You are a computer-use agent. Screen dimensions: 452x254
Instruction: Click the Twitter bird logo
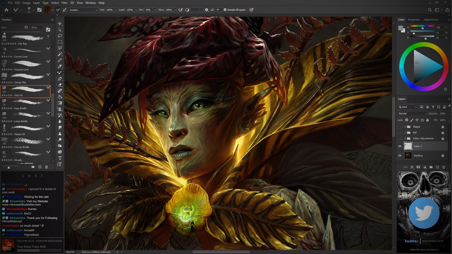coord(424,213)
